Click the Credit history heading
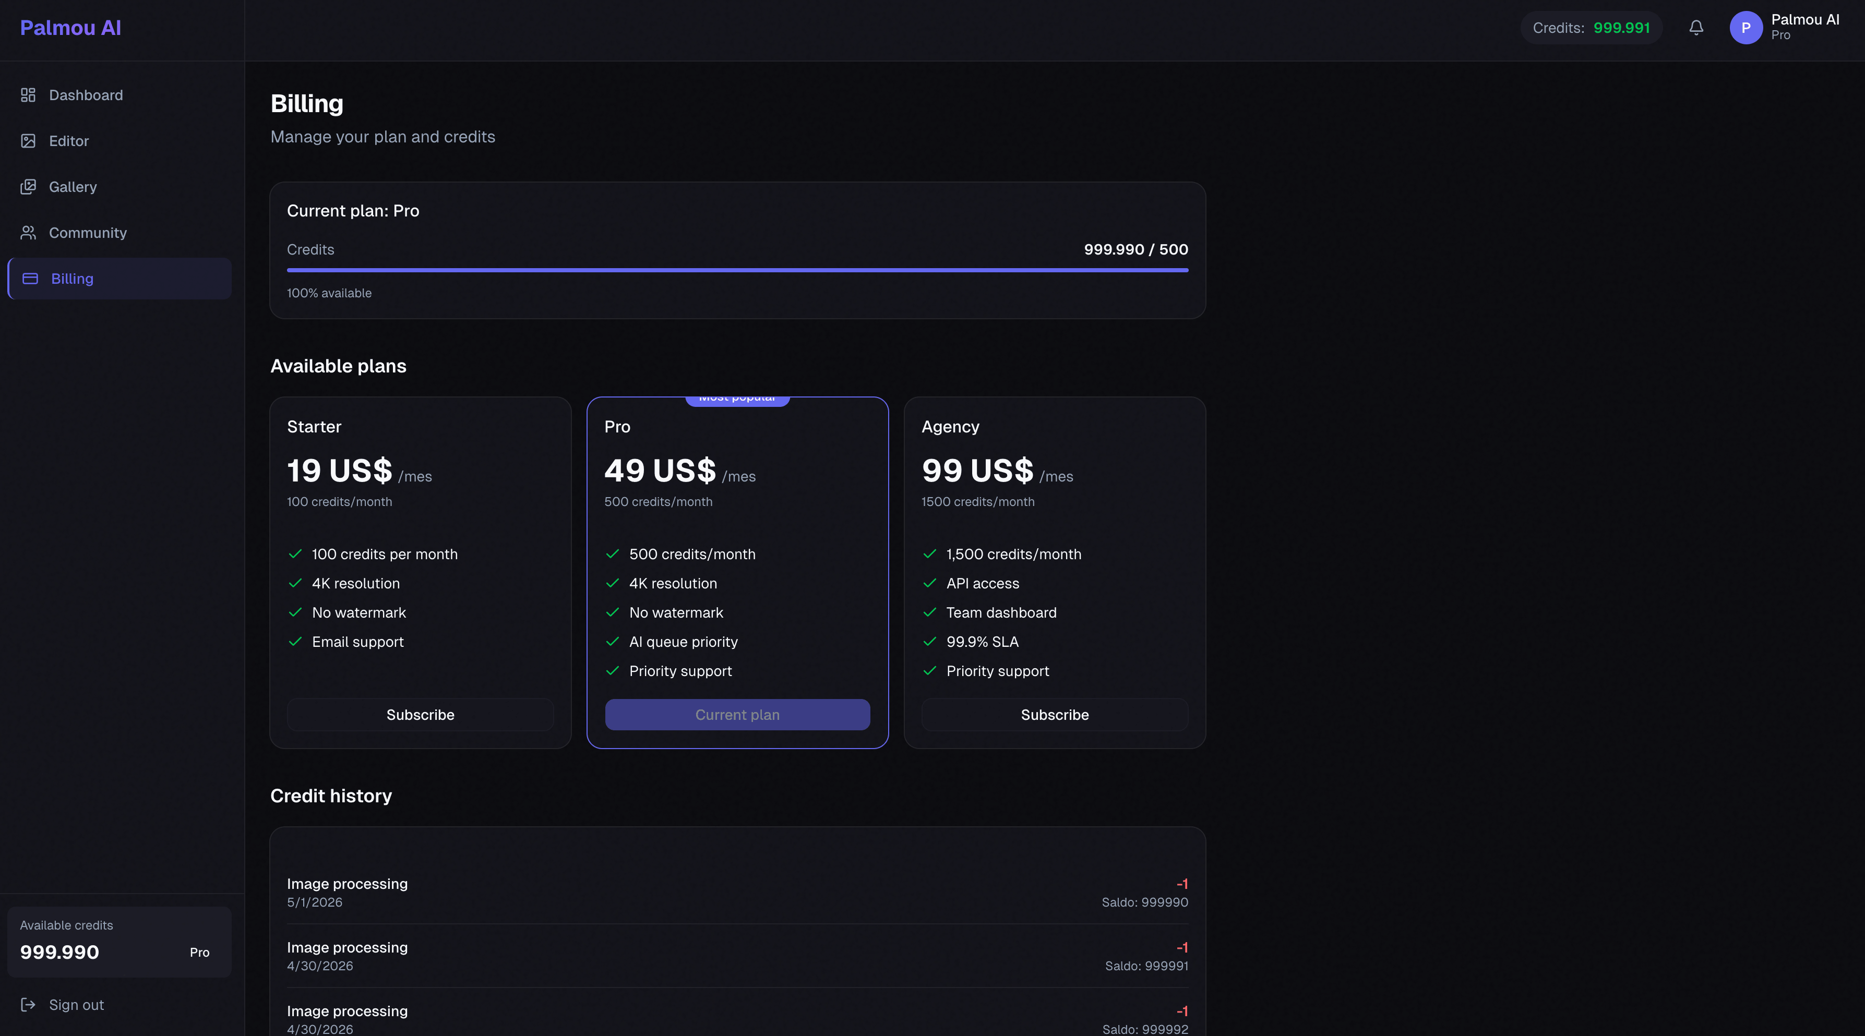 [x=331, y=796]
